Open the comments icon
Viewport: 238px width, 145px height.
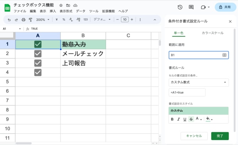(x=191, y=7)
